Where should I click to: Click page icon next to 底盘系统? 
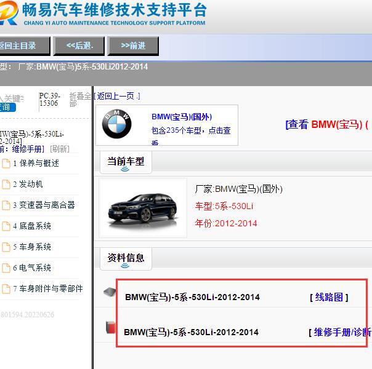(x=6, y=226)
